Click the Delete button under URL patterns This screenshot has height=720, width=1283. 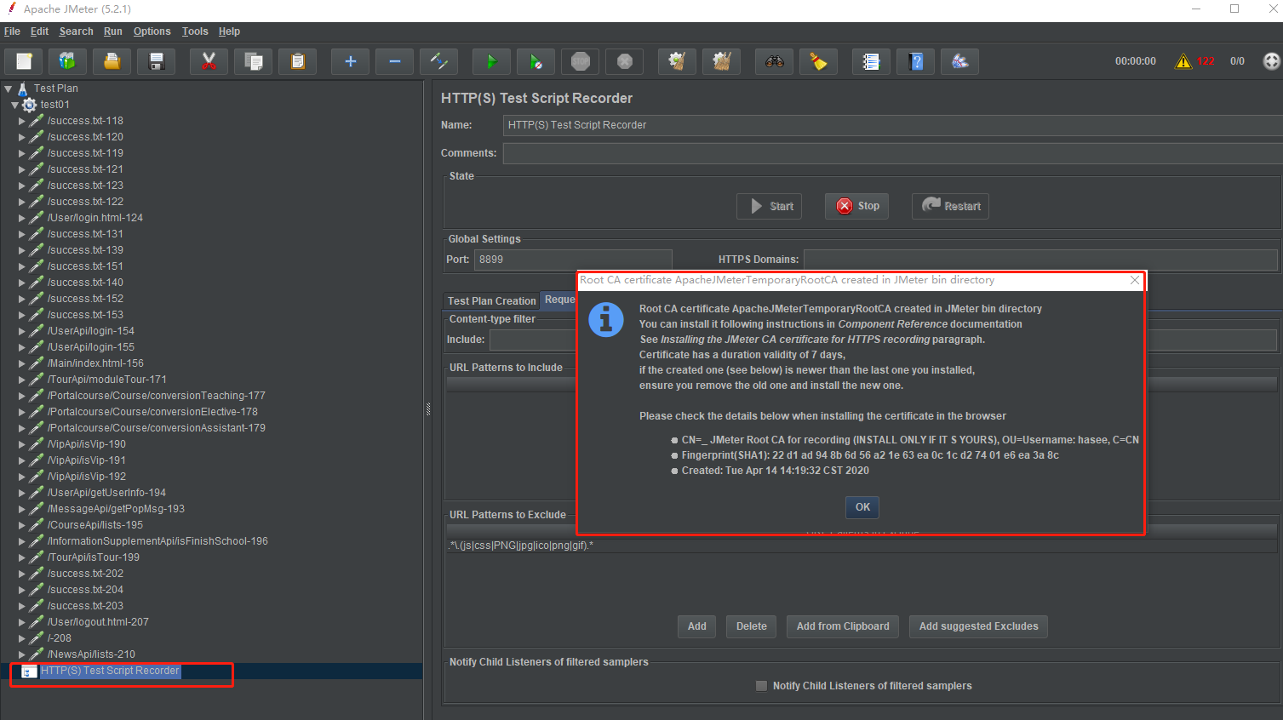coord(752,626)
